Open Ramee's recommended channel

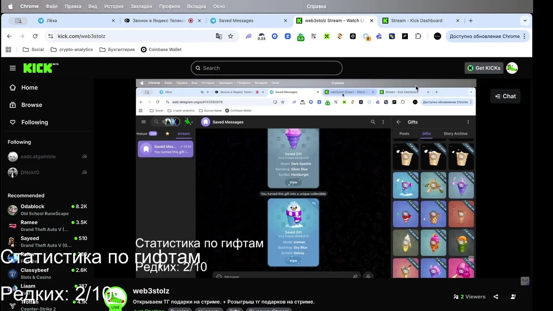48,226
